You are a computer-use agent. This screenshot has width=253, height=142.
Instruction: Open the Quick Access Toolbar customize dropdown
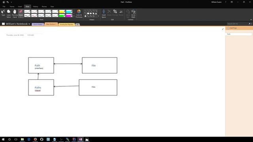click(11, 2)
